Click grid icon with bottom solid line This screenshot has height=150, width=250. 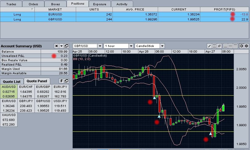coord(225,46)
